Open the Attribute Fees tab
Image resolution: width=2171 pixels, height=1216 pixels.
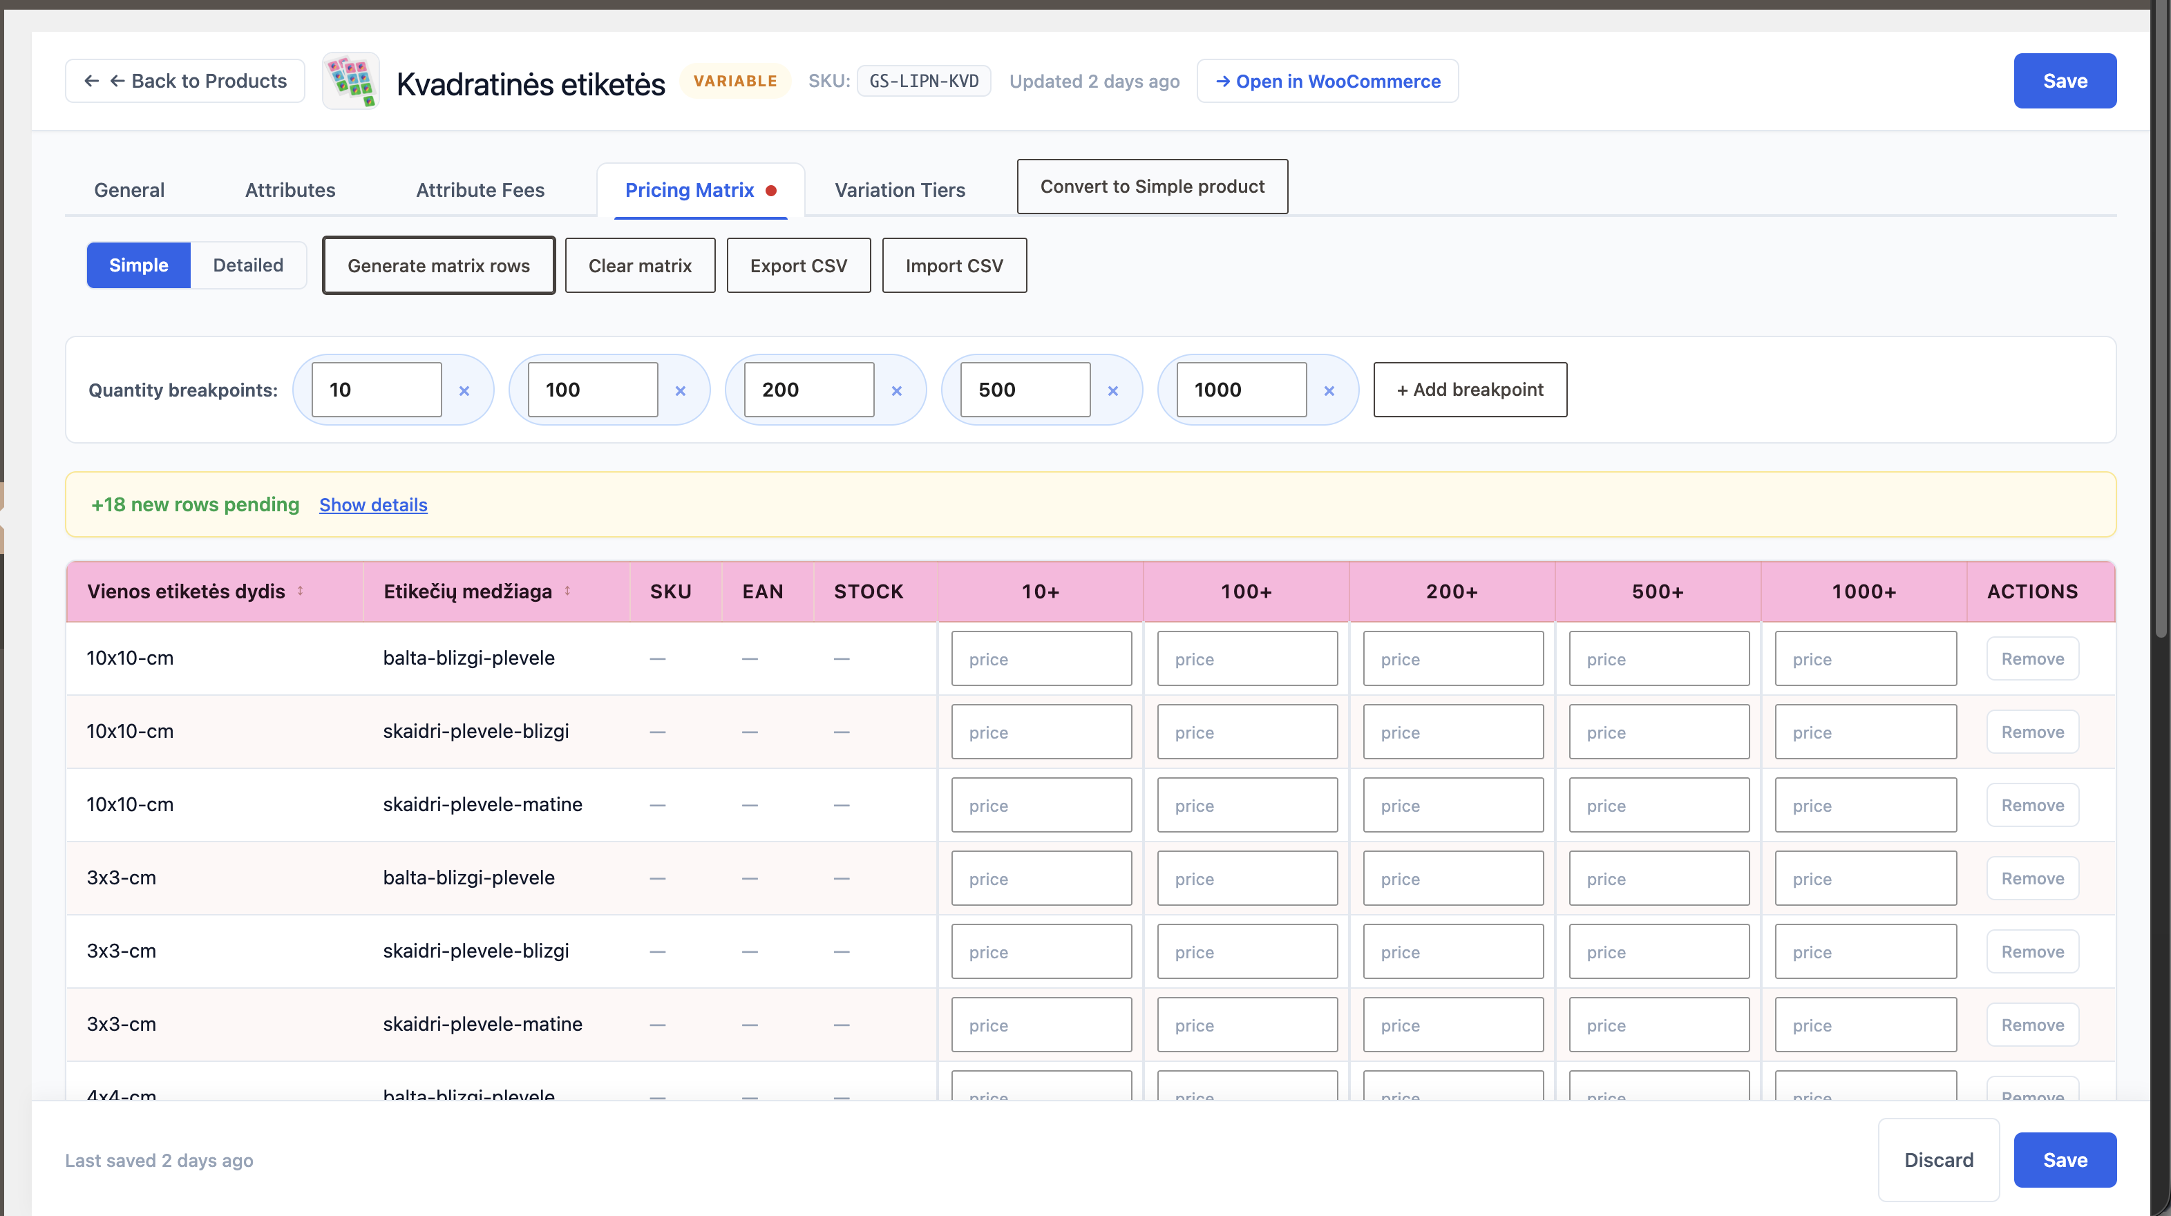(480, 189)
